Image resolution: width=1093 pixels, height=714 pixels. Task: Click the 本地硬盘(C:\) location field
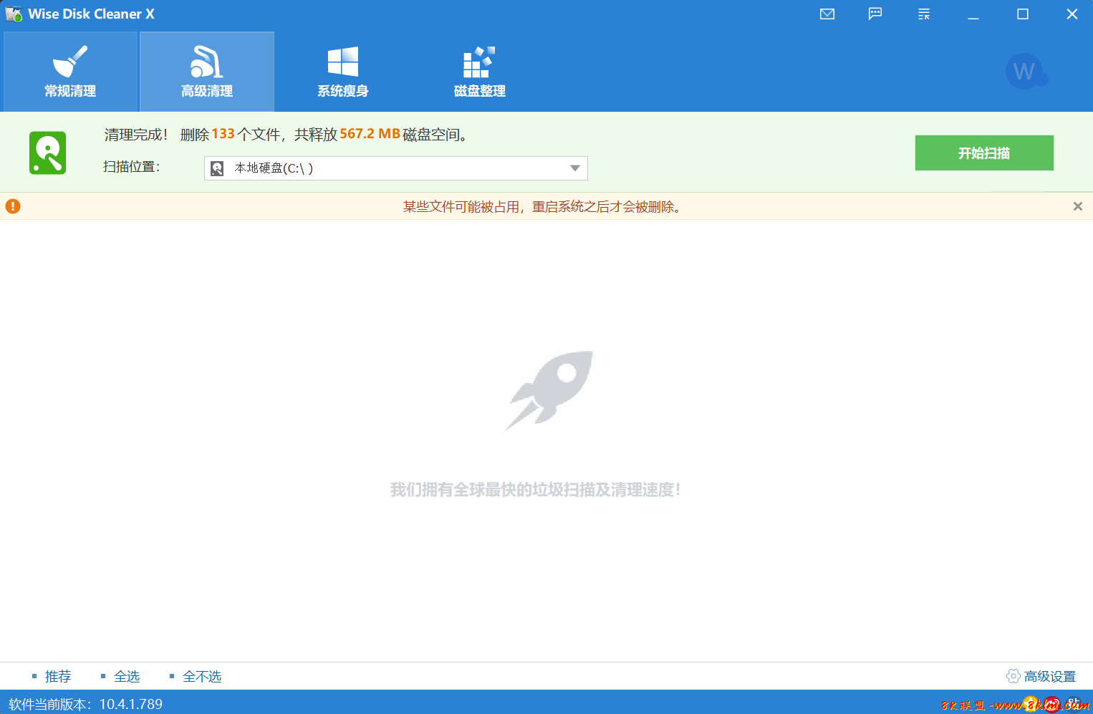(387, 168)
